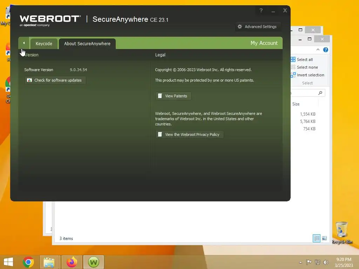Open the Action Center flag icon

point(309,262)
